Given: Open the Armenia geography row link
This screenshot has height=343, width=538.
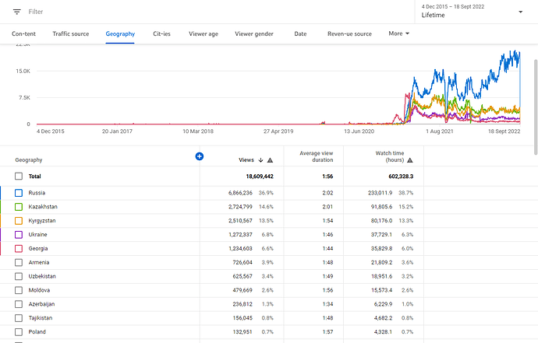Looking at the screenshot, I should coord(39,263).
